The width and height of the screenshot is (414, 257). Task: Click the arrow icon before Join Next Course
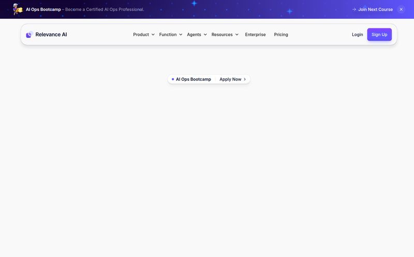[x=354, y=9]
